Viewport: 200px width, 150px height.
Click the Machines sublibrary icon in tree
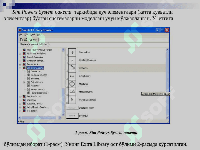(x=28, y=86)
